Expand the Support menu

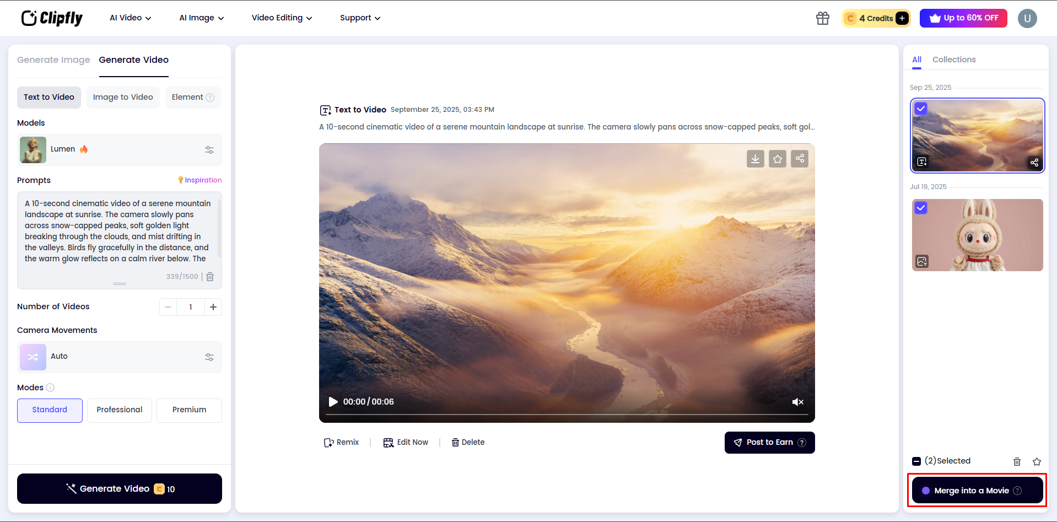pos(359,18)
